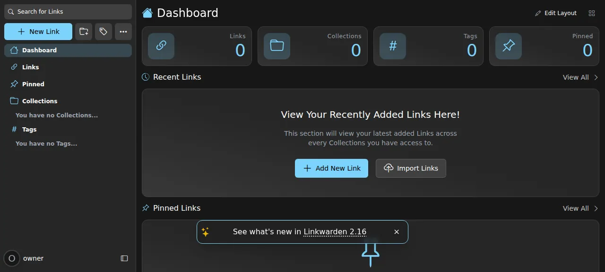Click the chevron next to Pinned Links View All
Image resolution: width=605 pixels, height=272 pixels.
point(596,208)
